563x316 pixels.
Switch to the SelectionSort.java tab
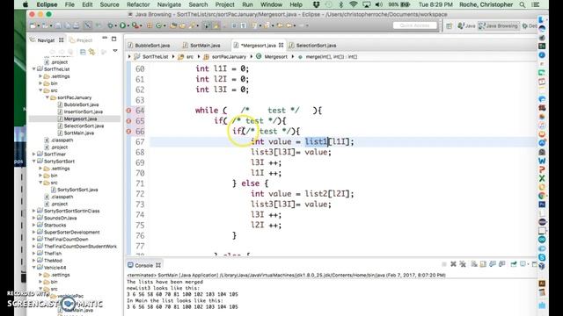tap(316, 46)
